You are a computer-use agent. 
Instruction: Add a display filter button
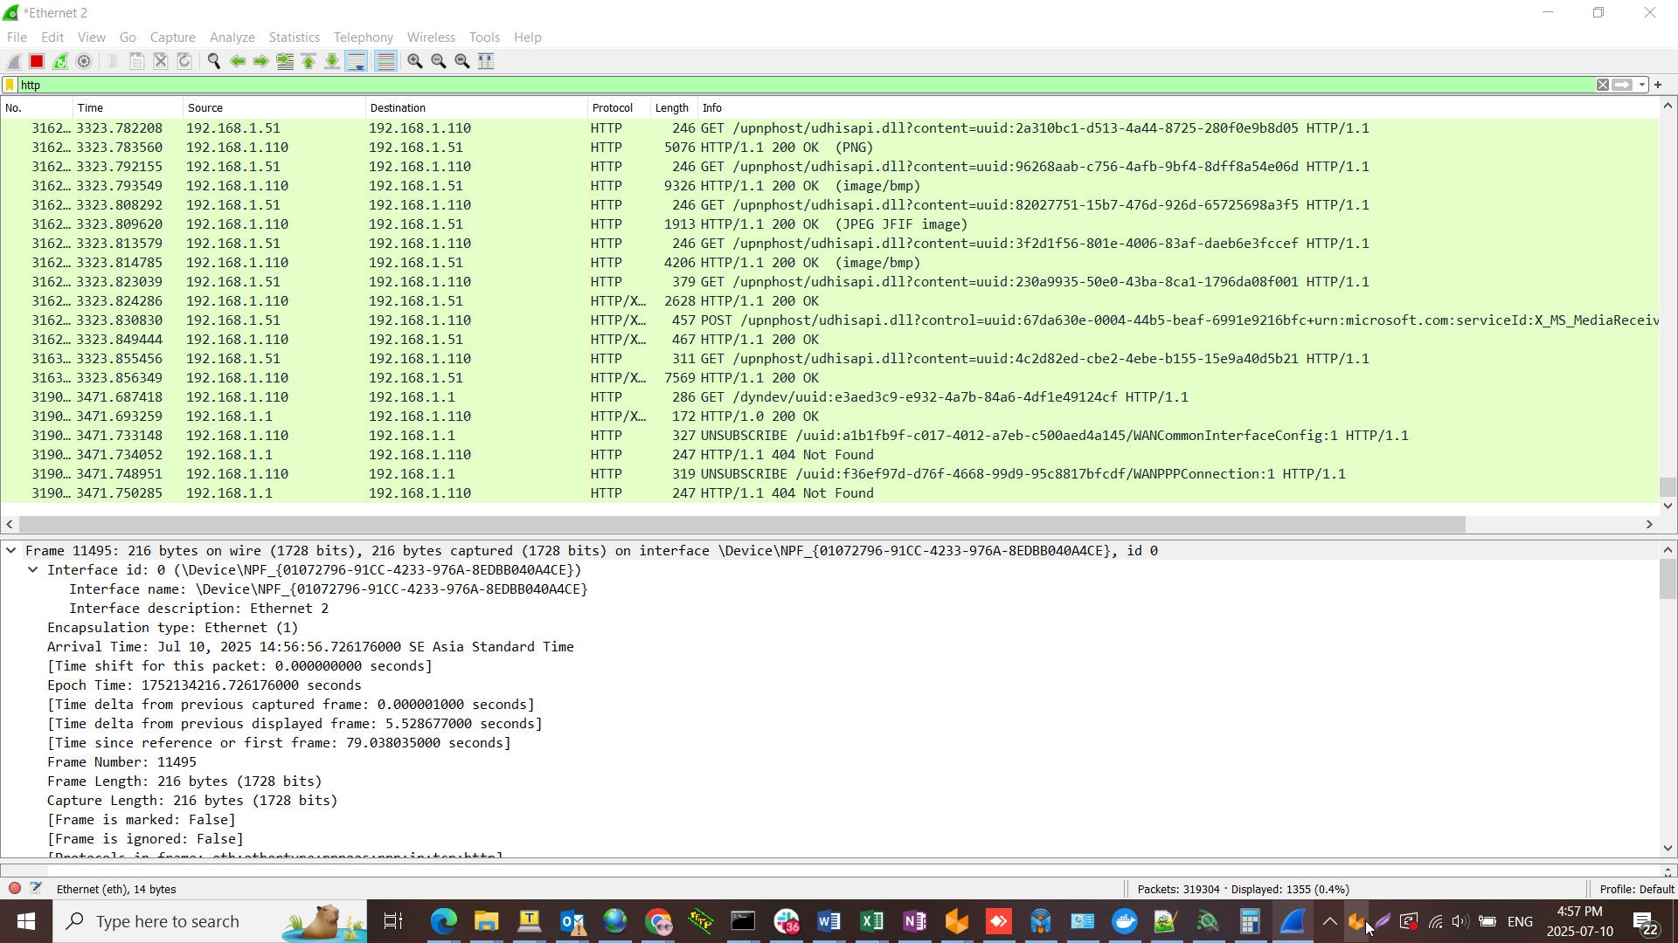pyautogui.click(x=1658, y=85)
